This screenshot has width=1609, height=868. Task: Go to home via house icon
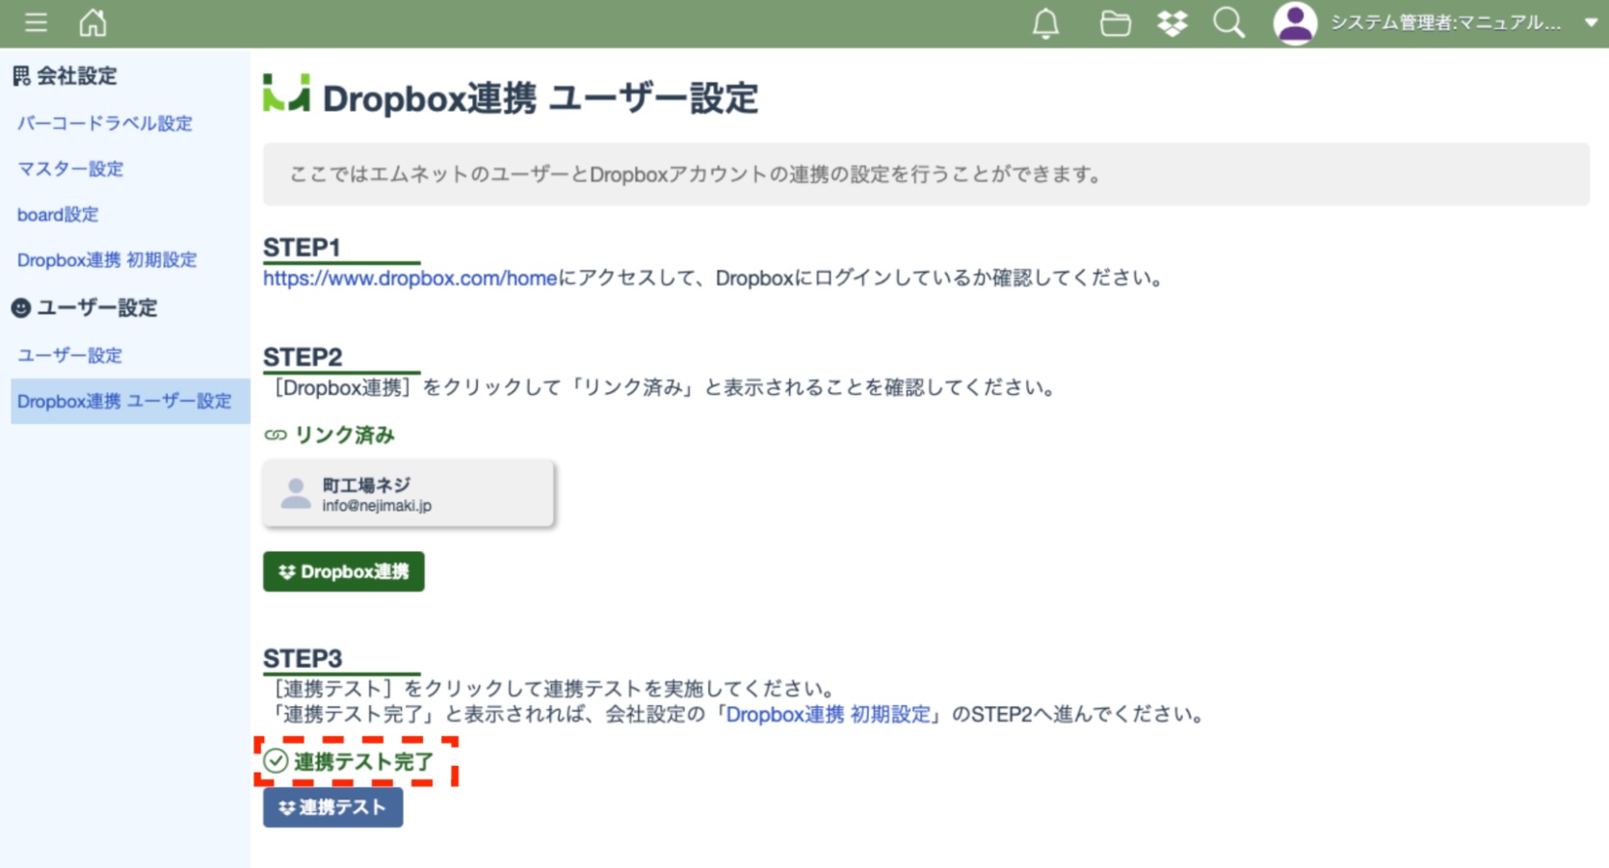pyautogui.click(x=92, y=22)
